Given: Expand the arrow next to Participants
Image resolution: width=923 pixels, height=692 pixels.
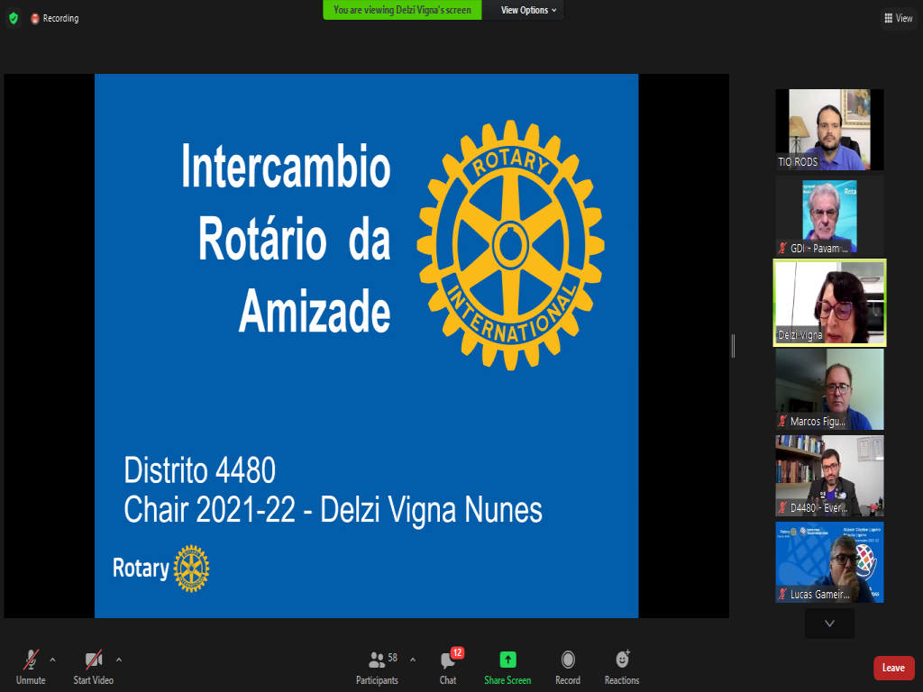Looking at the screenshot, I should (x=413, y=660).
